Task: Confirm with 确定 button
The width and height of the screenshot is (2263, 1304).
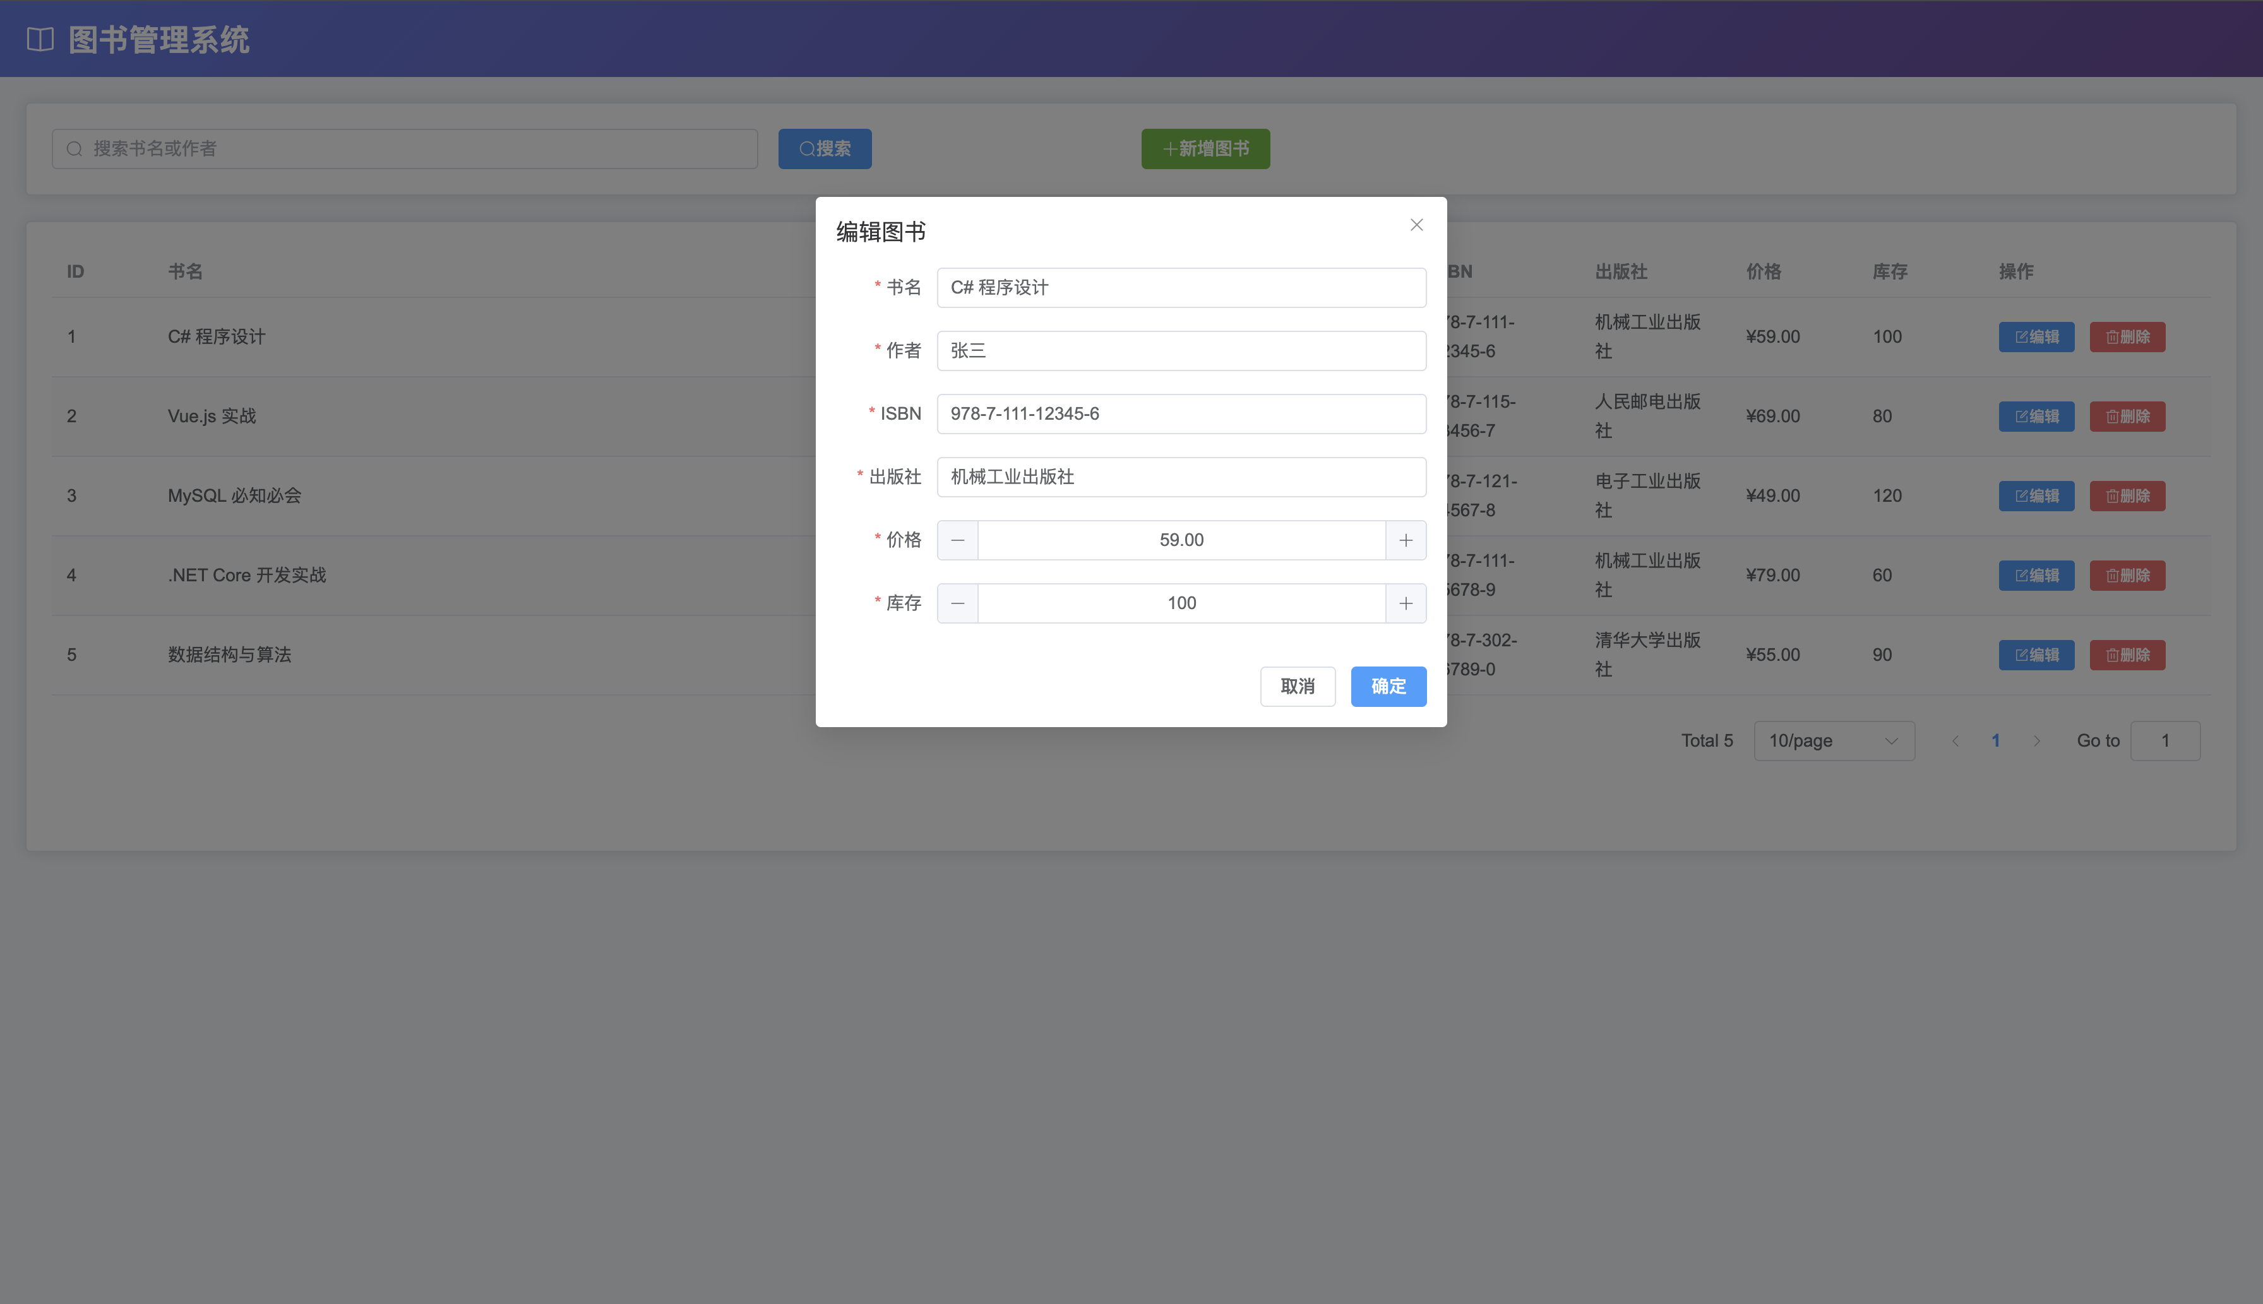Action: 1388,686
